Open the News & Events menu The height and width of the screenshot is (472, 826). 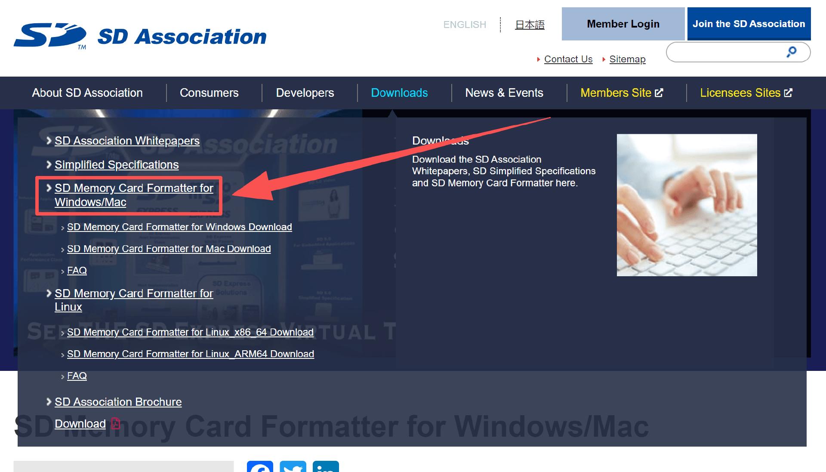tap(504, 93)
